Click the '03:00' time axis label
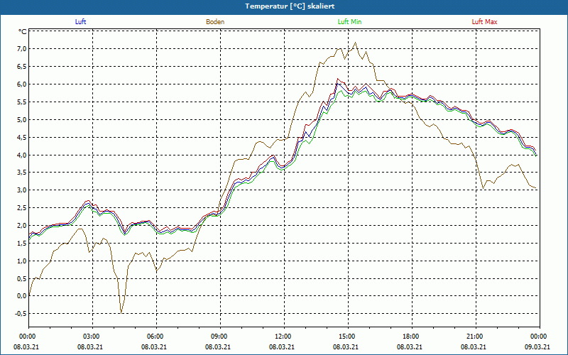 [x=93, y=337]
